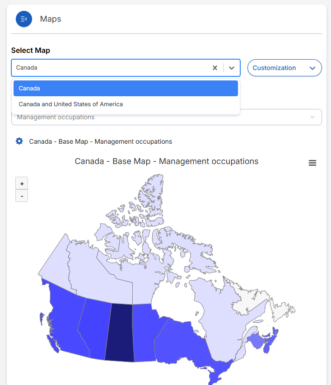This screenshot has height=385, width=331.
Task: Click the dark blue Saskatchewan province
Action: 120,332
